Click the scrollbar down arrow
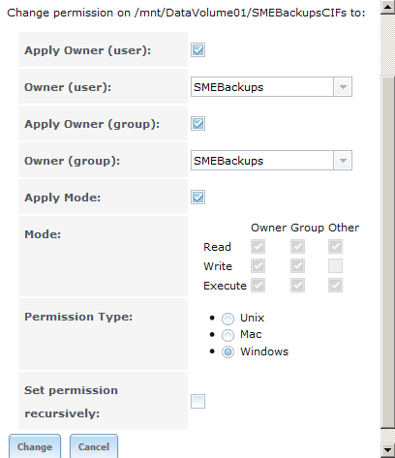The width and height of the screenshot is (395, 458). click(x=387, y=449)
